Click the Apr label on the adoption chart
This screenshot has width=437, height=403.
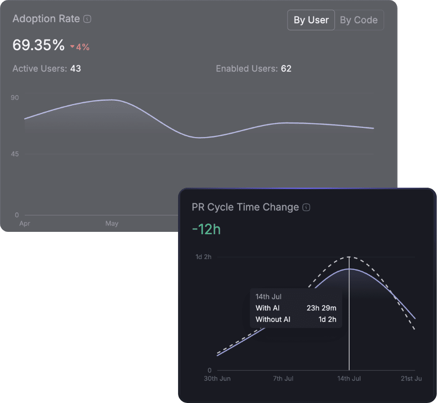coord(24,224)
